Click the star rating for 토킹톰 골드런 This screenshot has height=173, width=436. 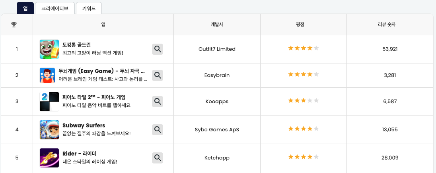point(304,48)
